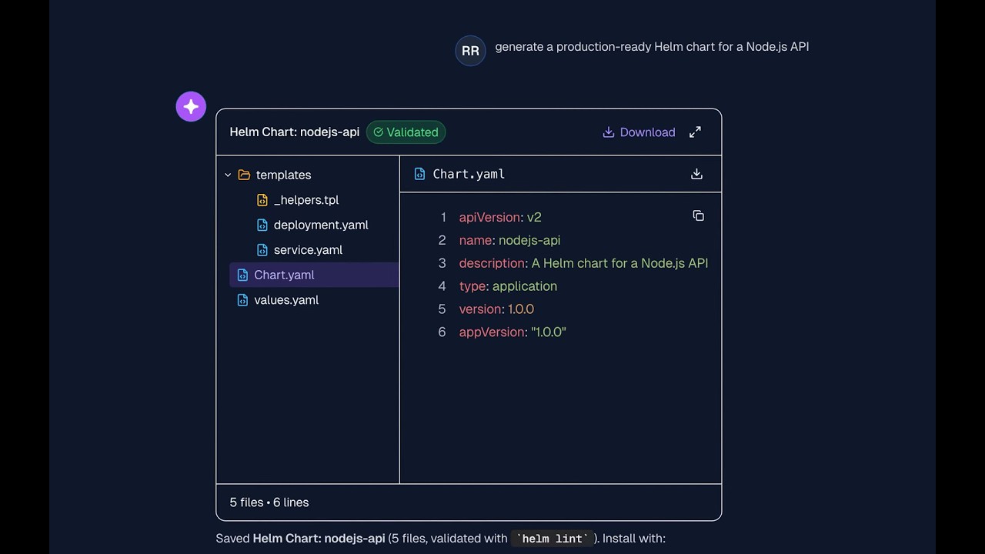Copy the Chart.yaml code contents
985x554 pixels.
coord(698,216)
